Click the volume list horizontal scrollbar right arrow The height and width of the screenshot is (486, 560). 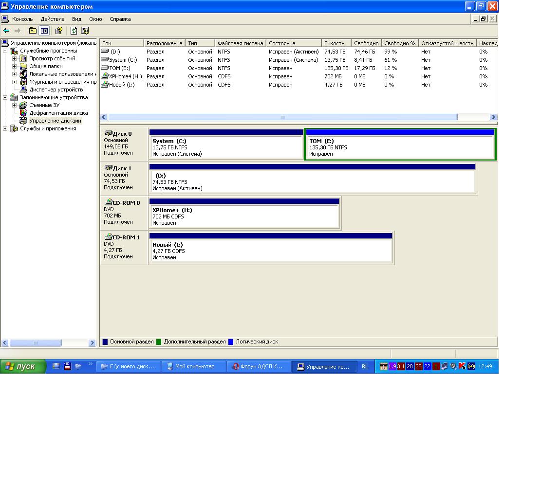[493, 117]
